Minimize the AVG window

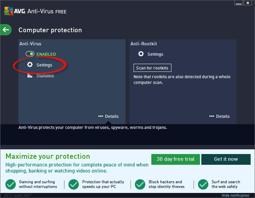pyautogui.click(x=238, y=3)
